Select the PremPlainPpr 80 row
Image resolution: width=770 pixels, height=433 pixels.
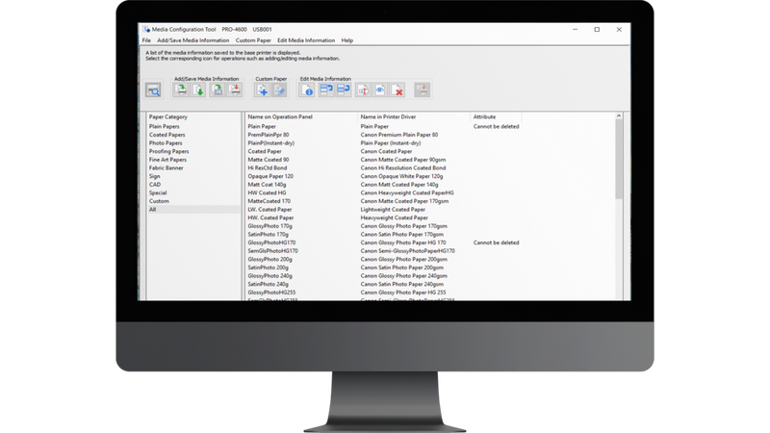[269, 135]
